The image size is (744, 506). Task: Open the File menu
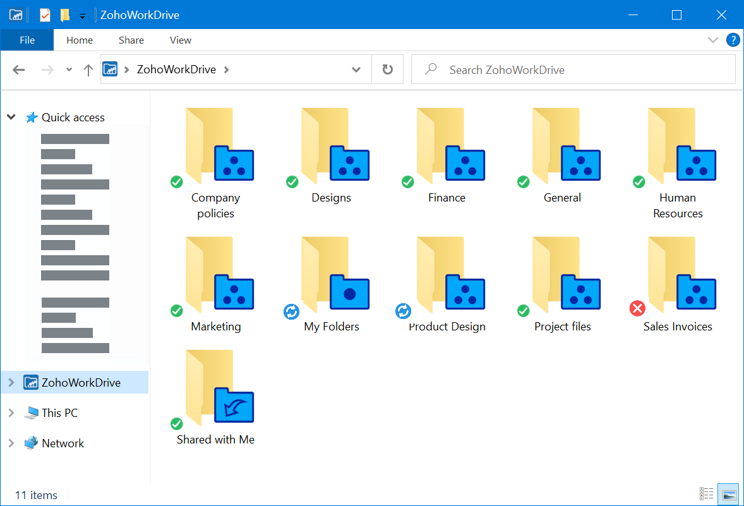[27, 40]
